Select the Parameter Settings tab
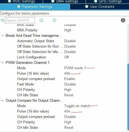 pos(35,7)
